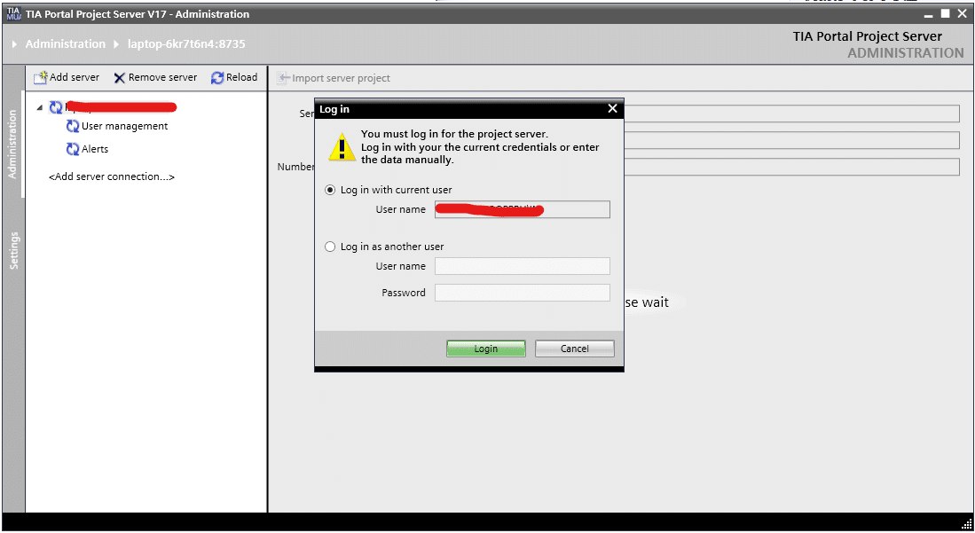Click Add server toolbar label
Image resolution: width=975 pixels, height=533 pixels.
pyautogui.click(x=75, y=77)
